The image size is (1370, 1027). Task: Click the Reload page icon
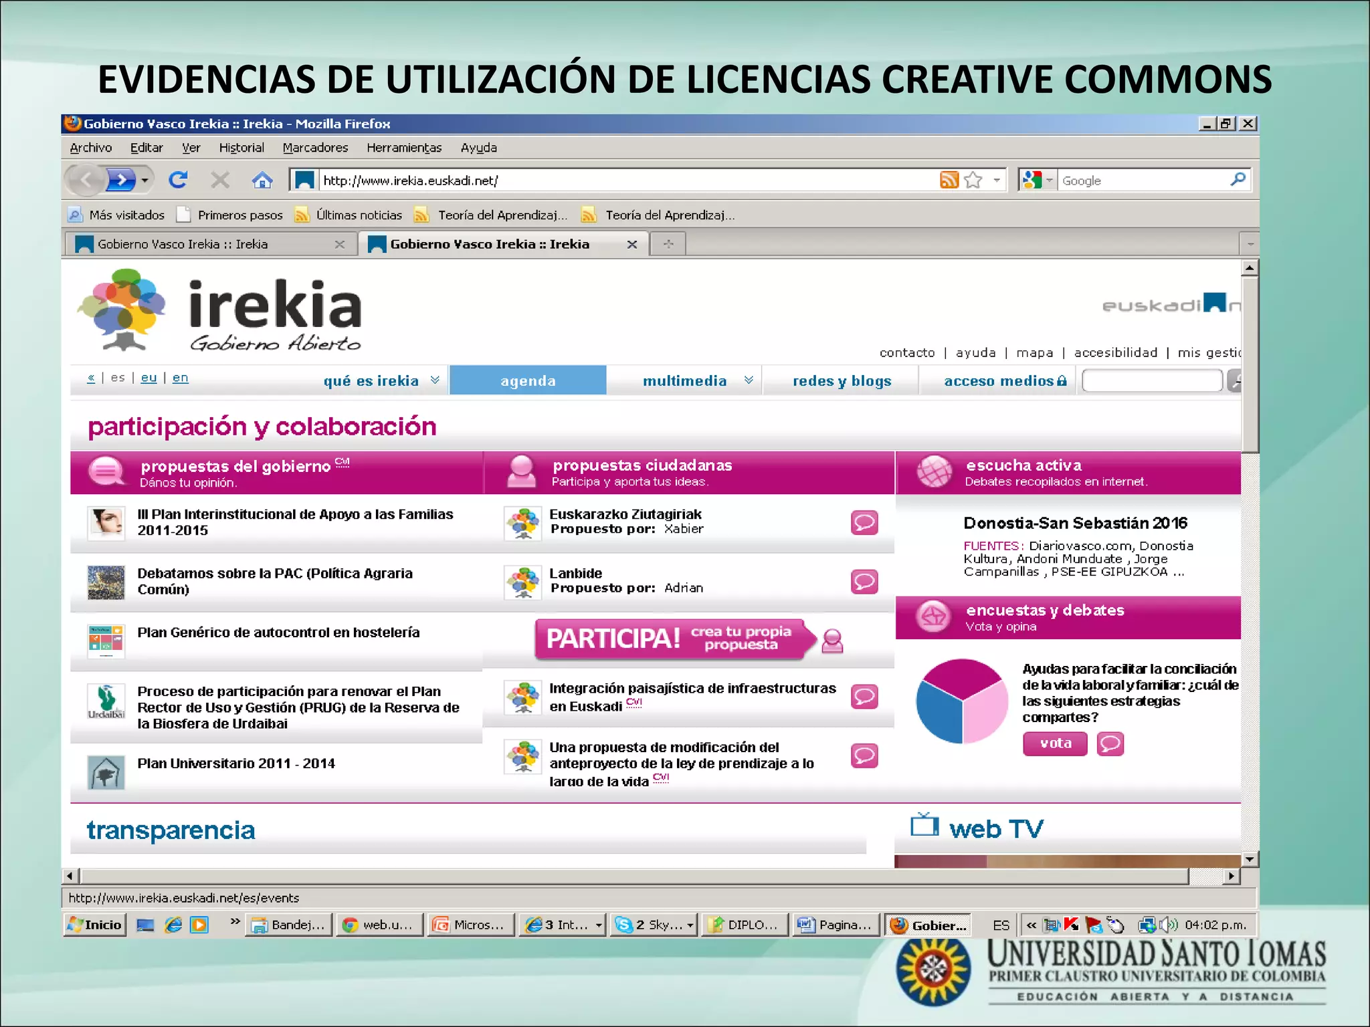tap(177, 179)
